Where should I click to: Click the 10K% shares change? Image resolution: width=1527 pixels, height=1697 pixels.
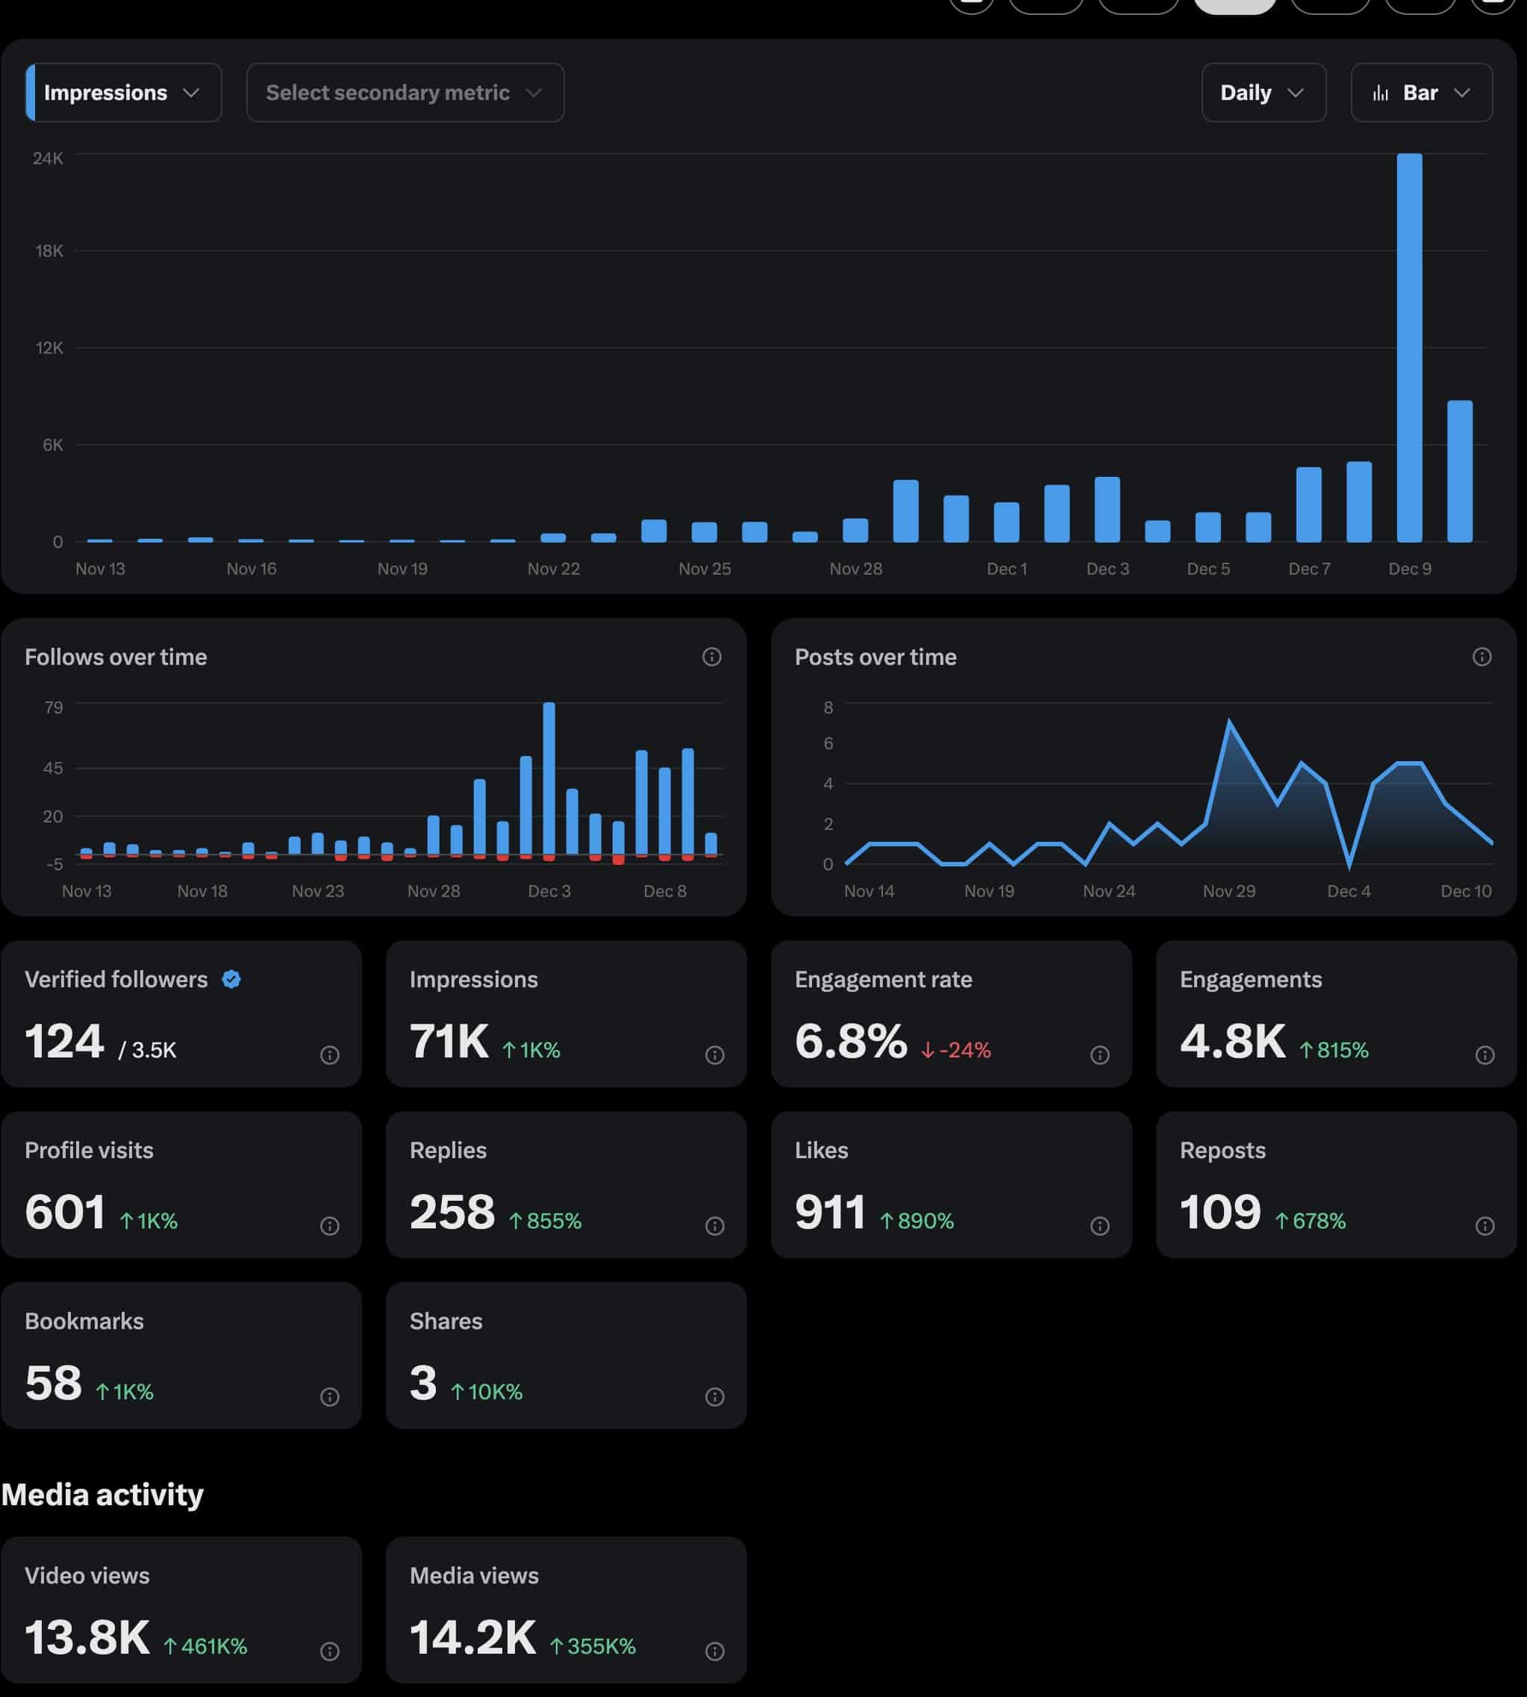click(487, 1393)
